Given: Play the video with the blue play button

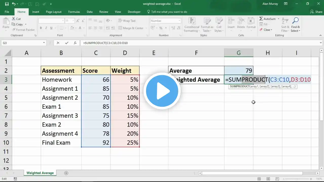Looking at the screenshot, I should [162, 91].
